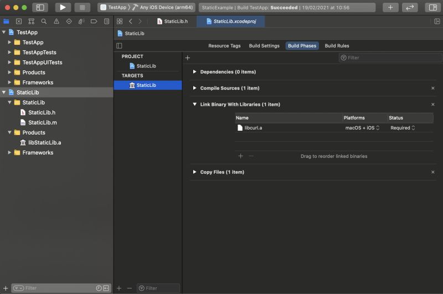Click the TestApp scheme selector
This screenshot has height=294, width=443.
pyautogui.click(x=114, y=7)
